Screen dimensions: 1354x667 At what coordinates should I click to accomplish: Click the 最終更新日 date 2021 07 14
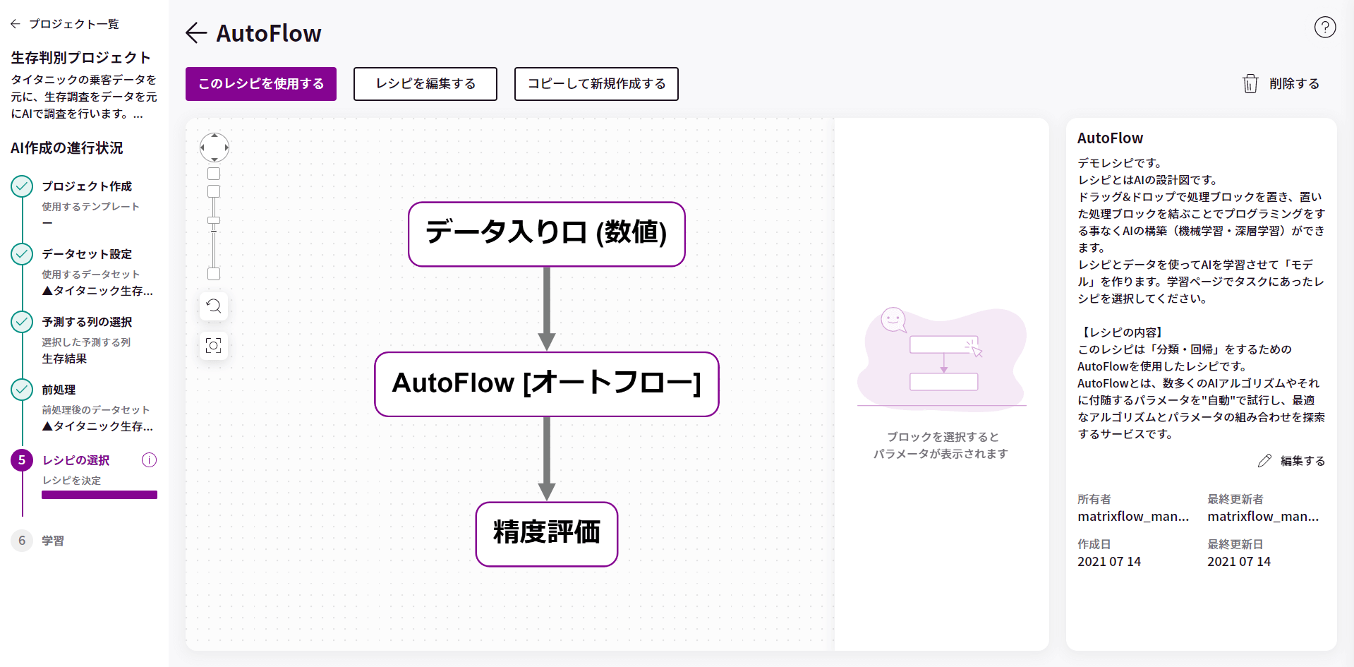(x=1239, y=562)
